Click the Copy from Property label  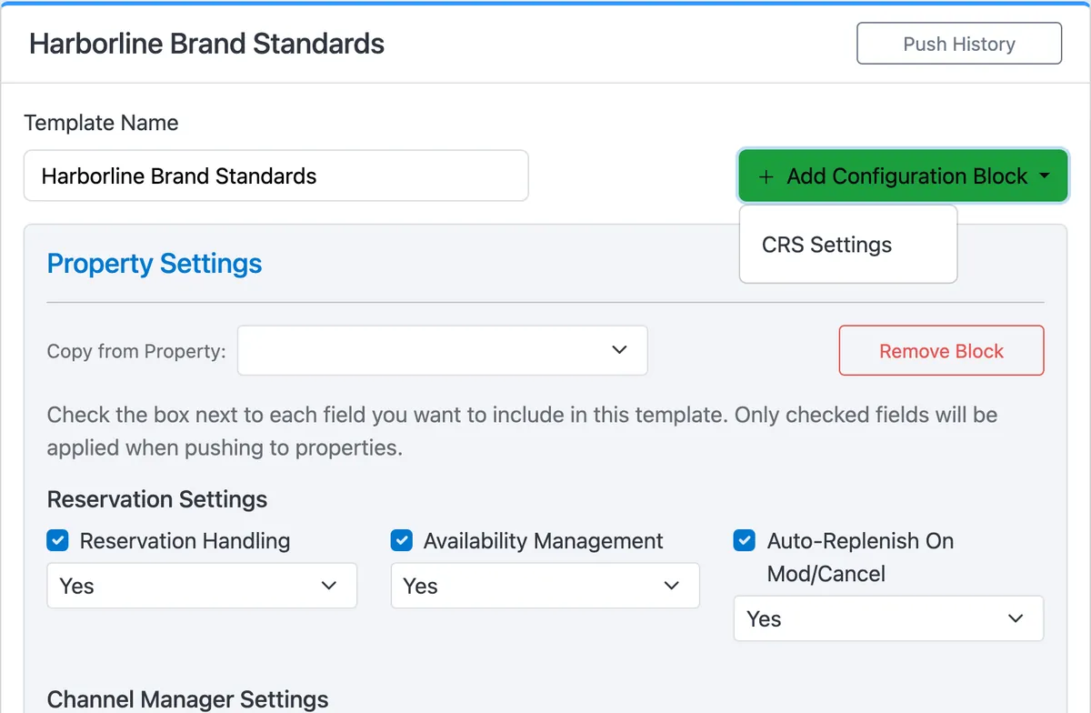136,351
